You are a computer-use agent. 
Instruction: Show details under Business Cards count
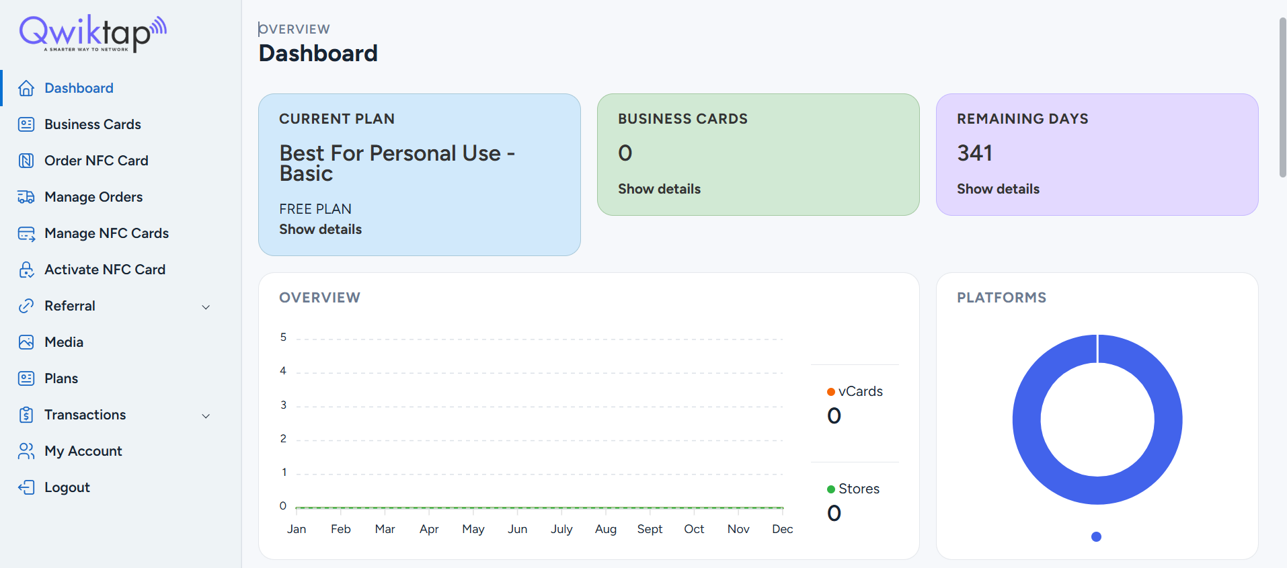[x=659, y=189]
